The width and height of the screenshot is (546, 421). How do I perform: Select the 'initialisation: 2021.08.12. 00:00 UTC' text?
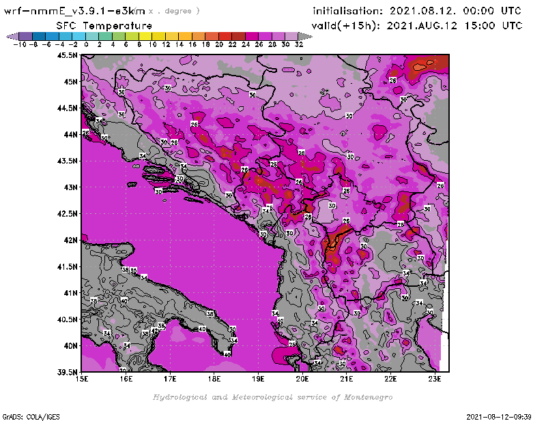(417, 11)
